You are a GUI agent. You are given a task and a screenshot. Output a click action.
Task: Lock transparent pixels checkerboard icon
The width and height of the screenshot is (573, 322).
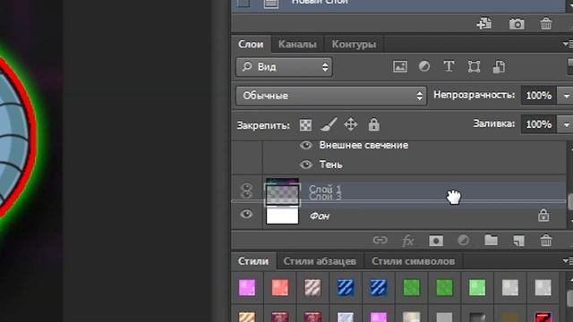(x=305, y=125)
